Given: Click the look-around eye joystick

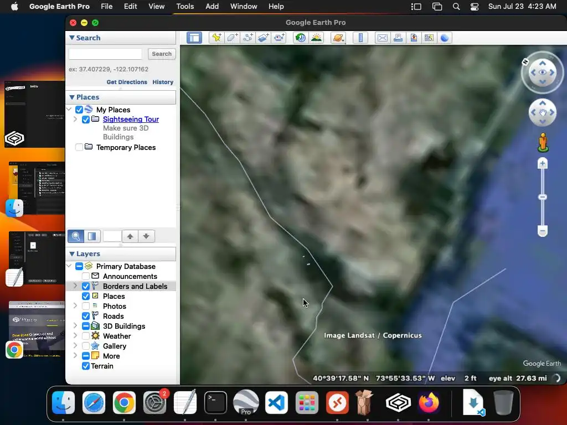Looking at the screenshot, I should 543,72.
